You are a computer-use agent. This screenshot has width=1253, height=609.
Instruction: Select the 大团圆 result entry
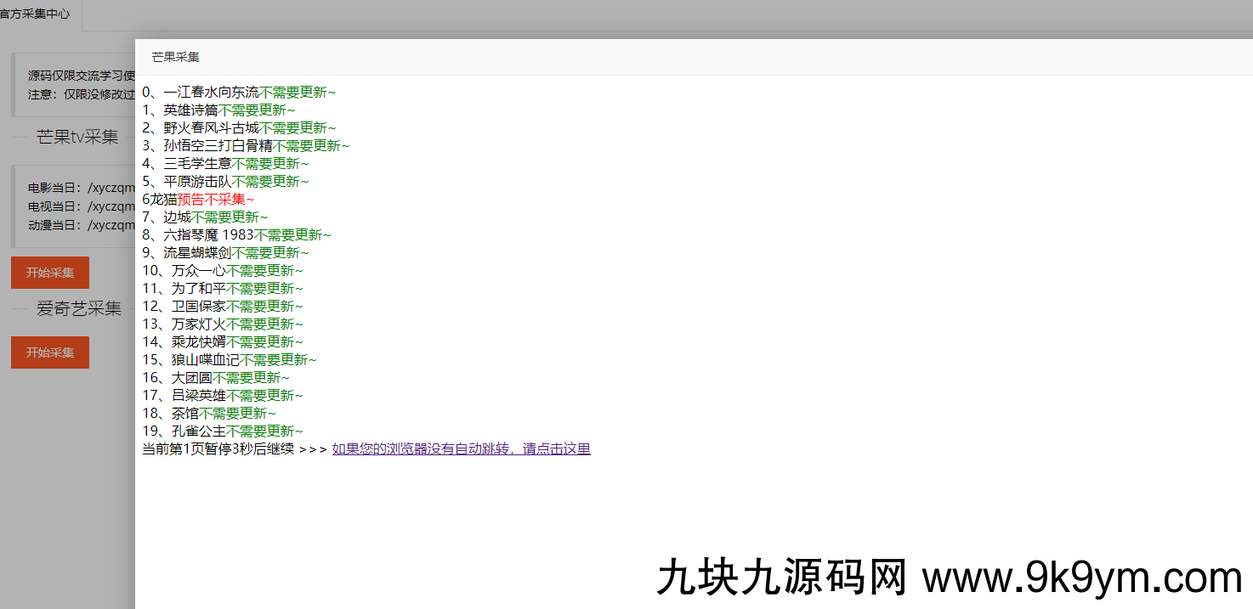tap(191, 378)
